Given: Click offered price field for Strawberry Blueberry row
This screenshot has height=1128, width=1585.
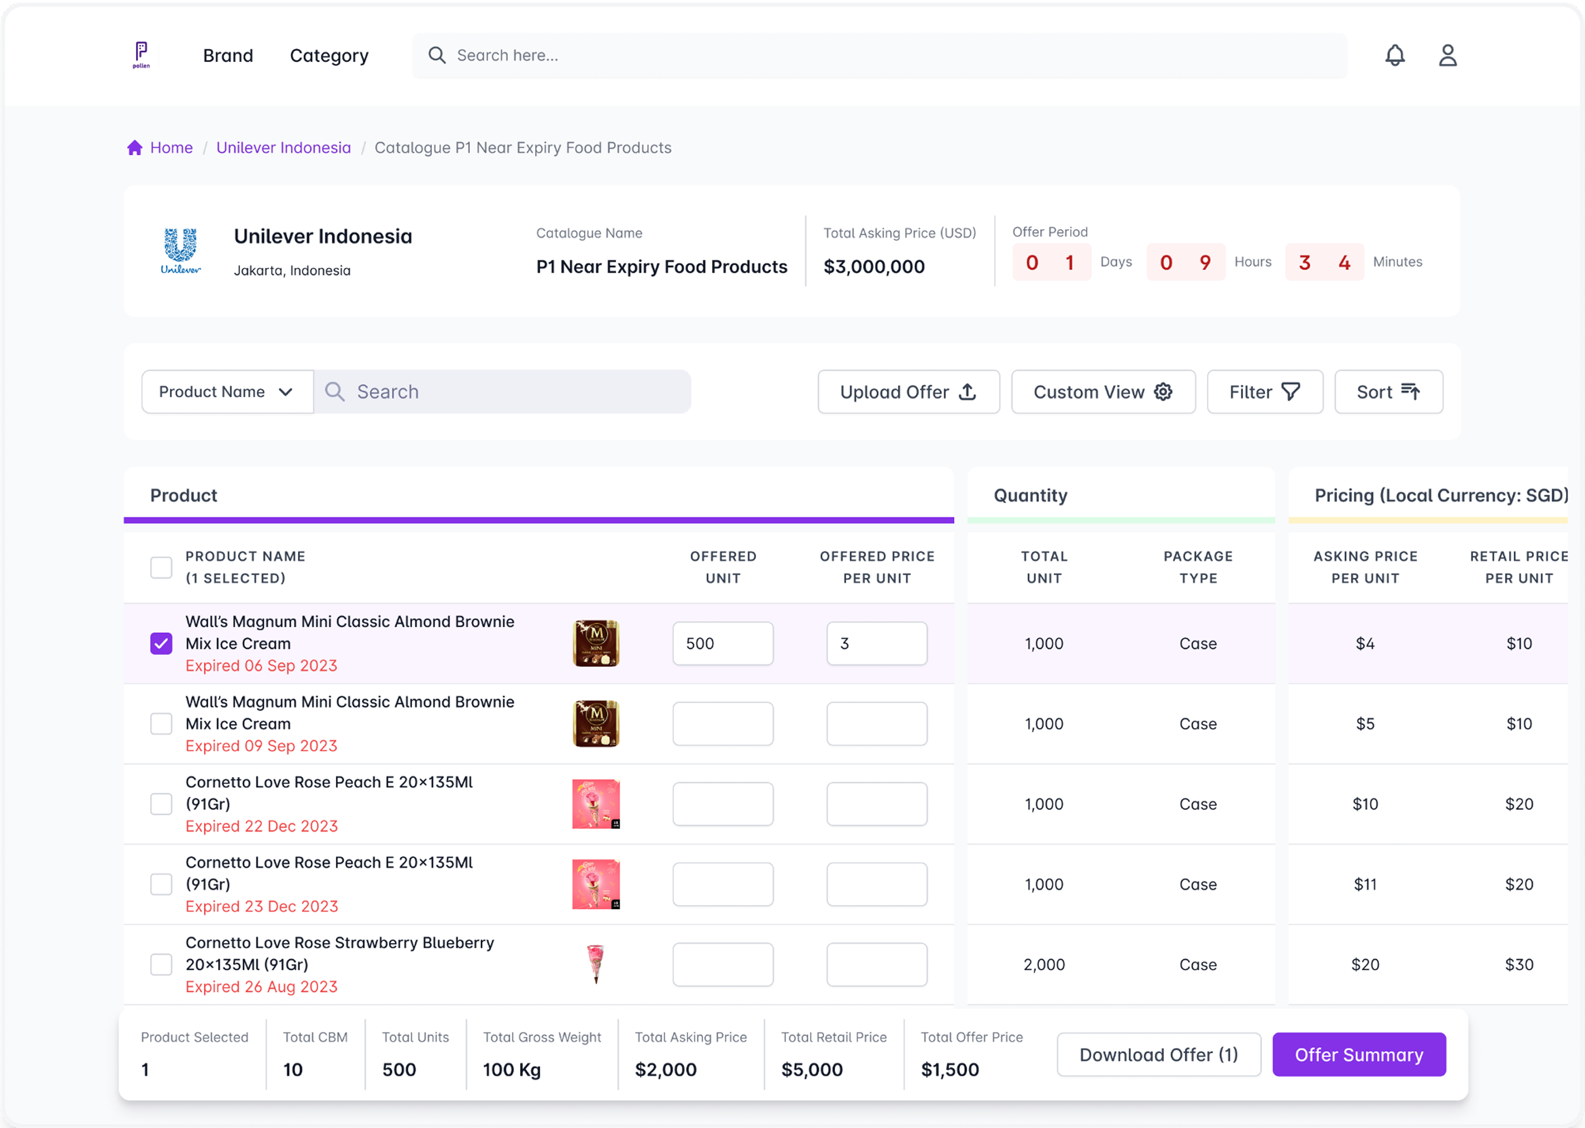Looking at the screenshot, I should (x=876, y=964).
